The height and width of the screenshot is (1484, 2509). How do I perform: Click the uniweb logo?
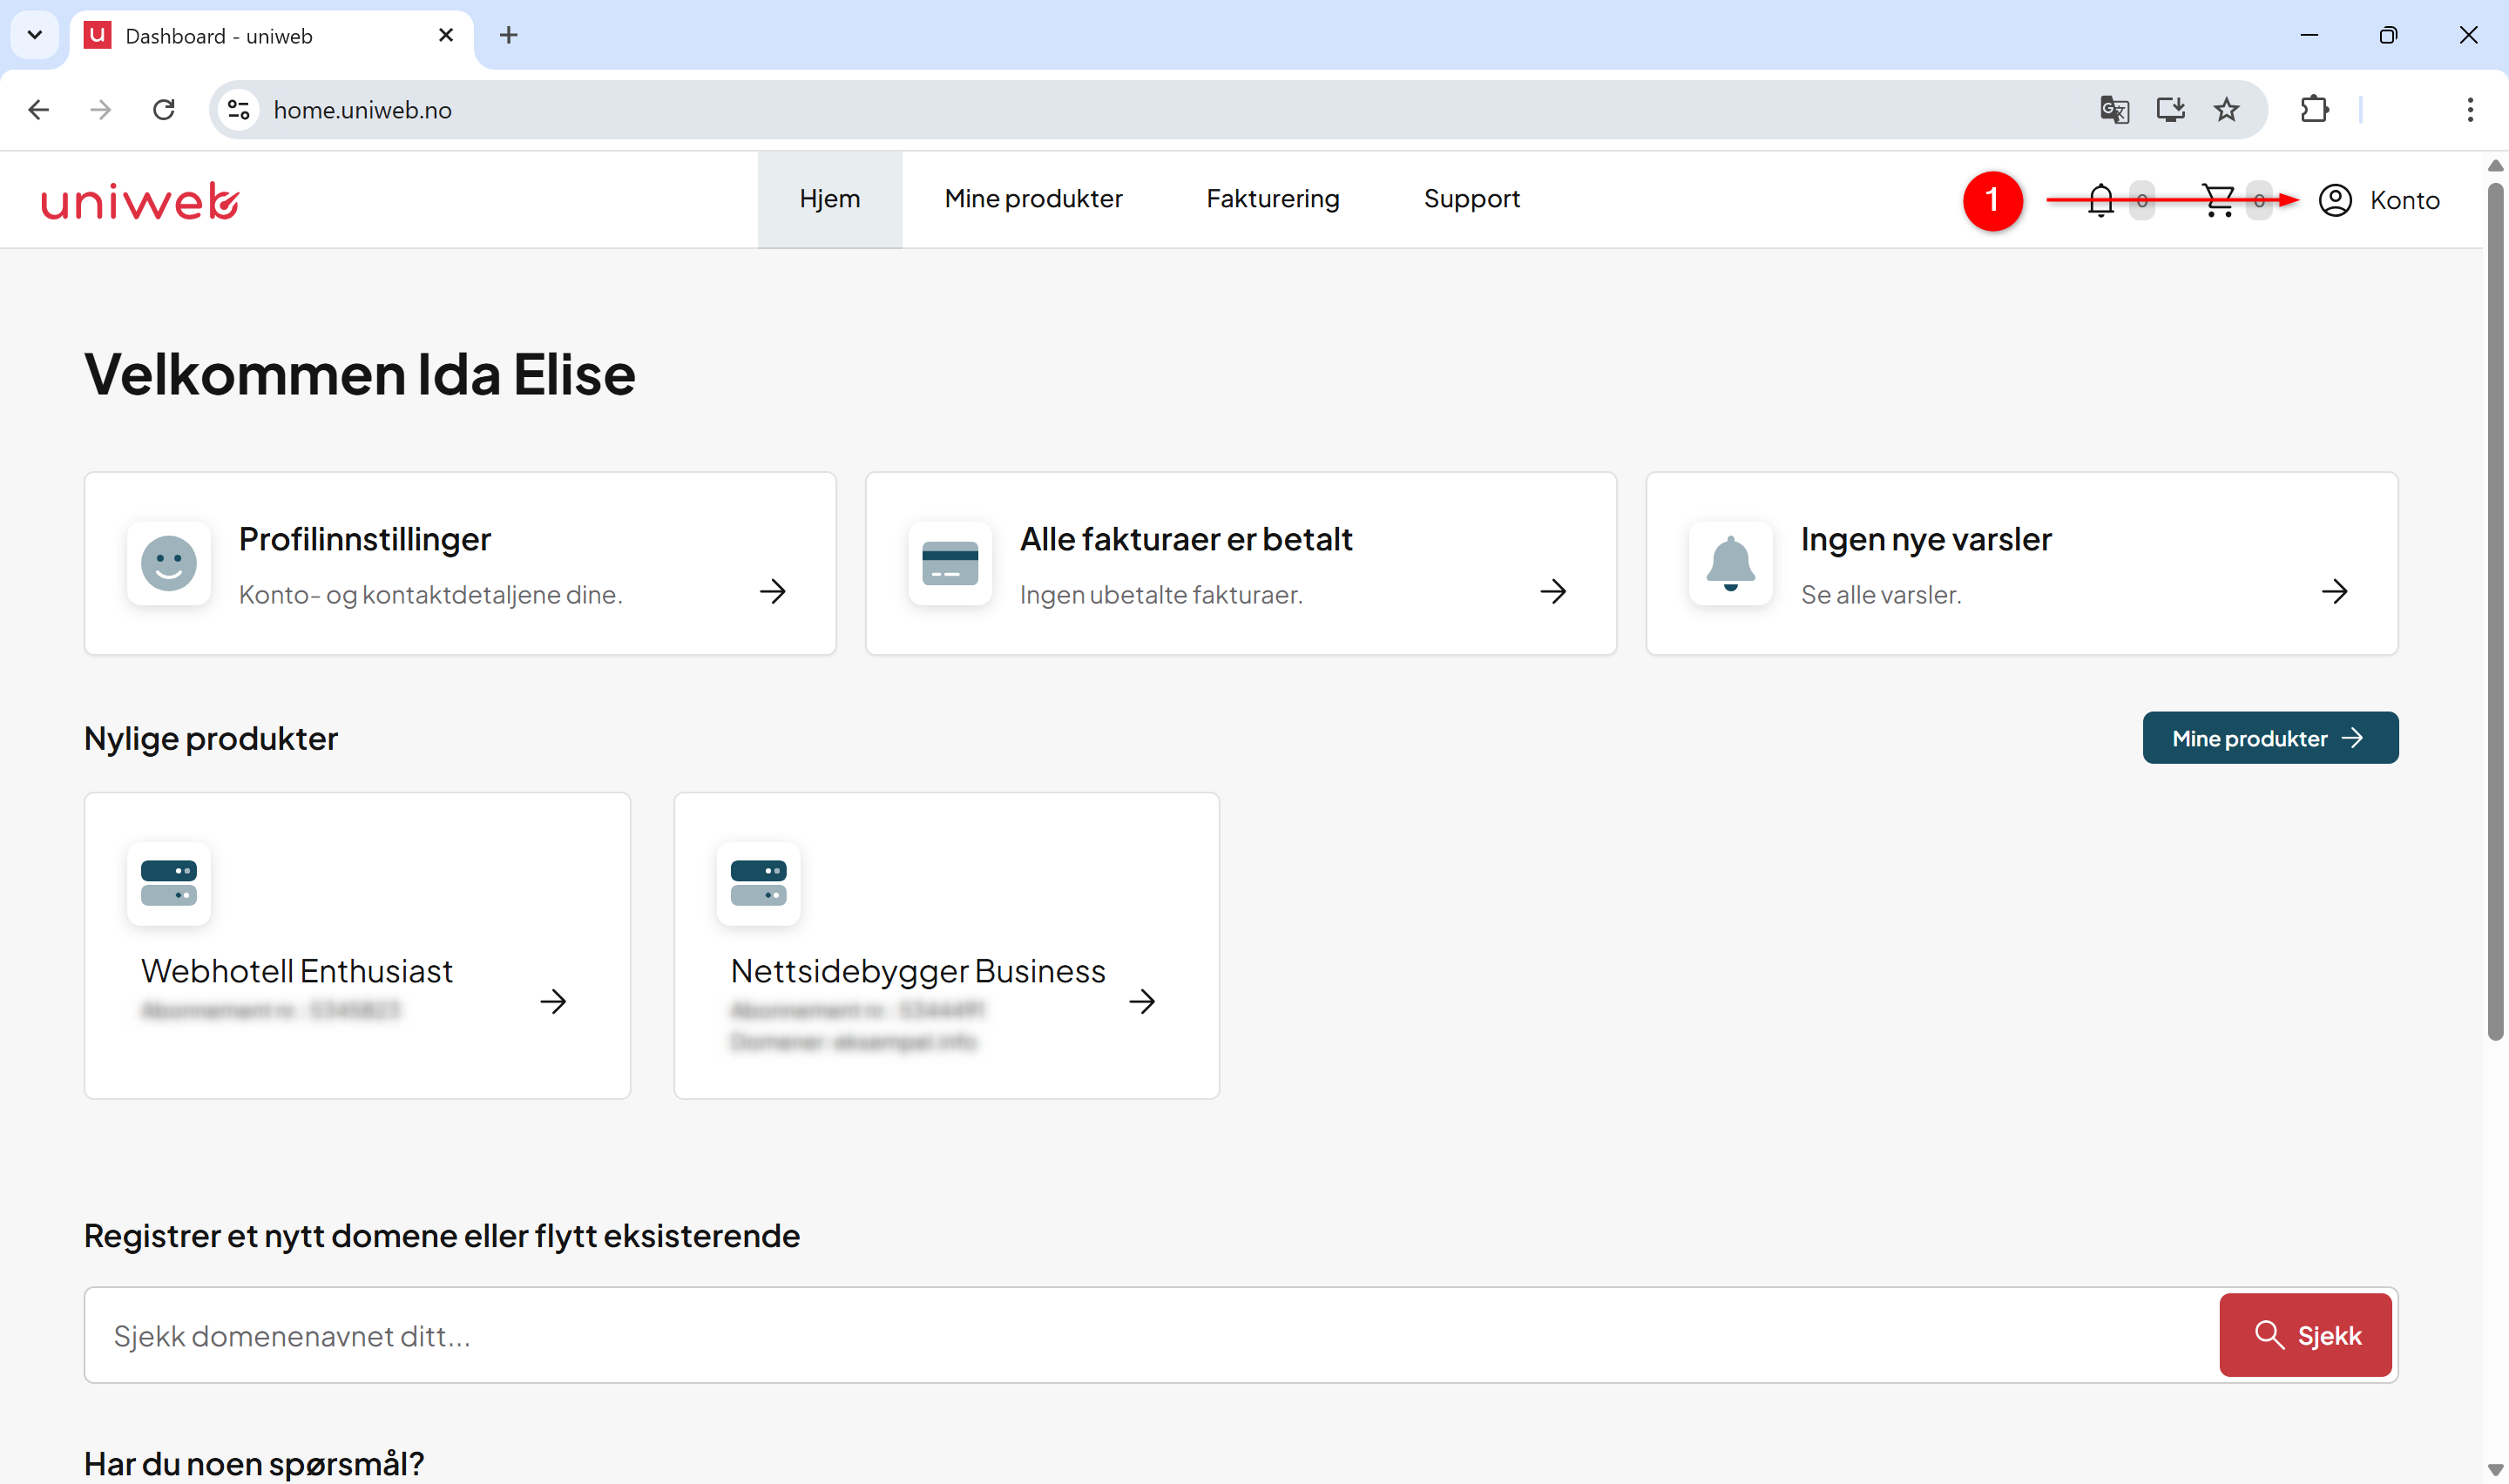pyautogui.click(x=140, y=201)
